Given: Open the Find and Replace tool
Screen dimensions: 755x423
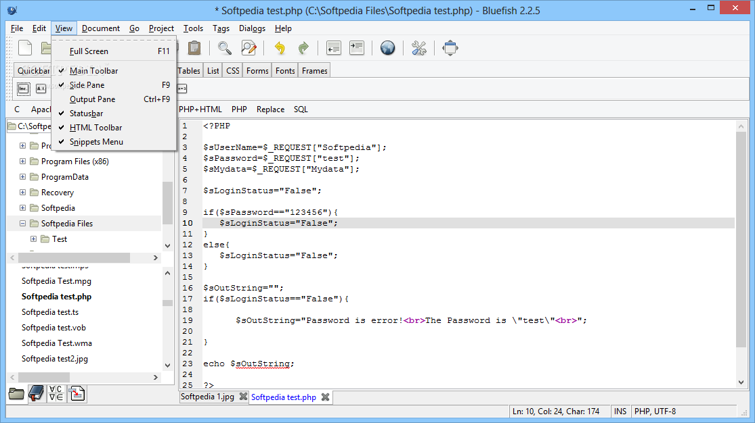Looking at the screenshot, I should 249,48.
